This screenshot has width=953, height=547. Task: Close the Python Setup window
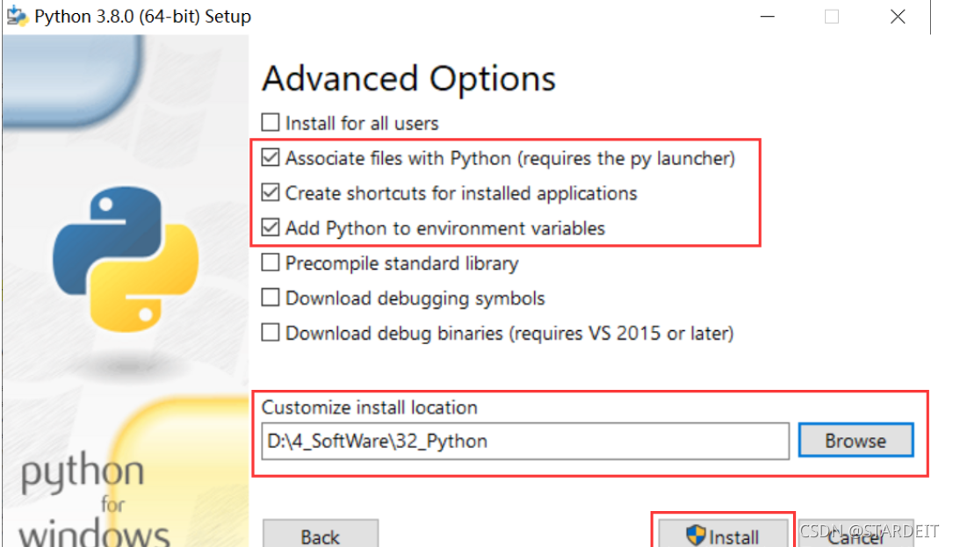pyautogui.click(x=898, y=17)
